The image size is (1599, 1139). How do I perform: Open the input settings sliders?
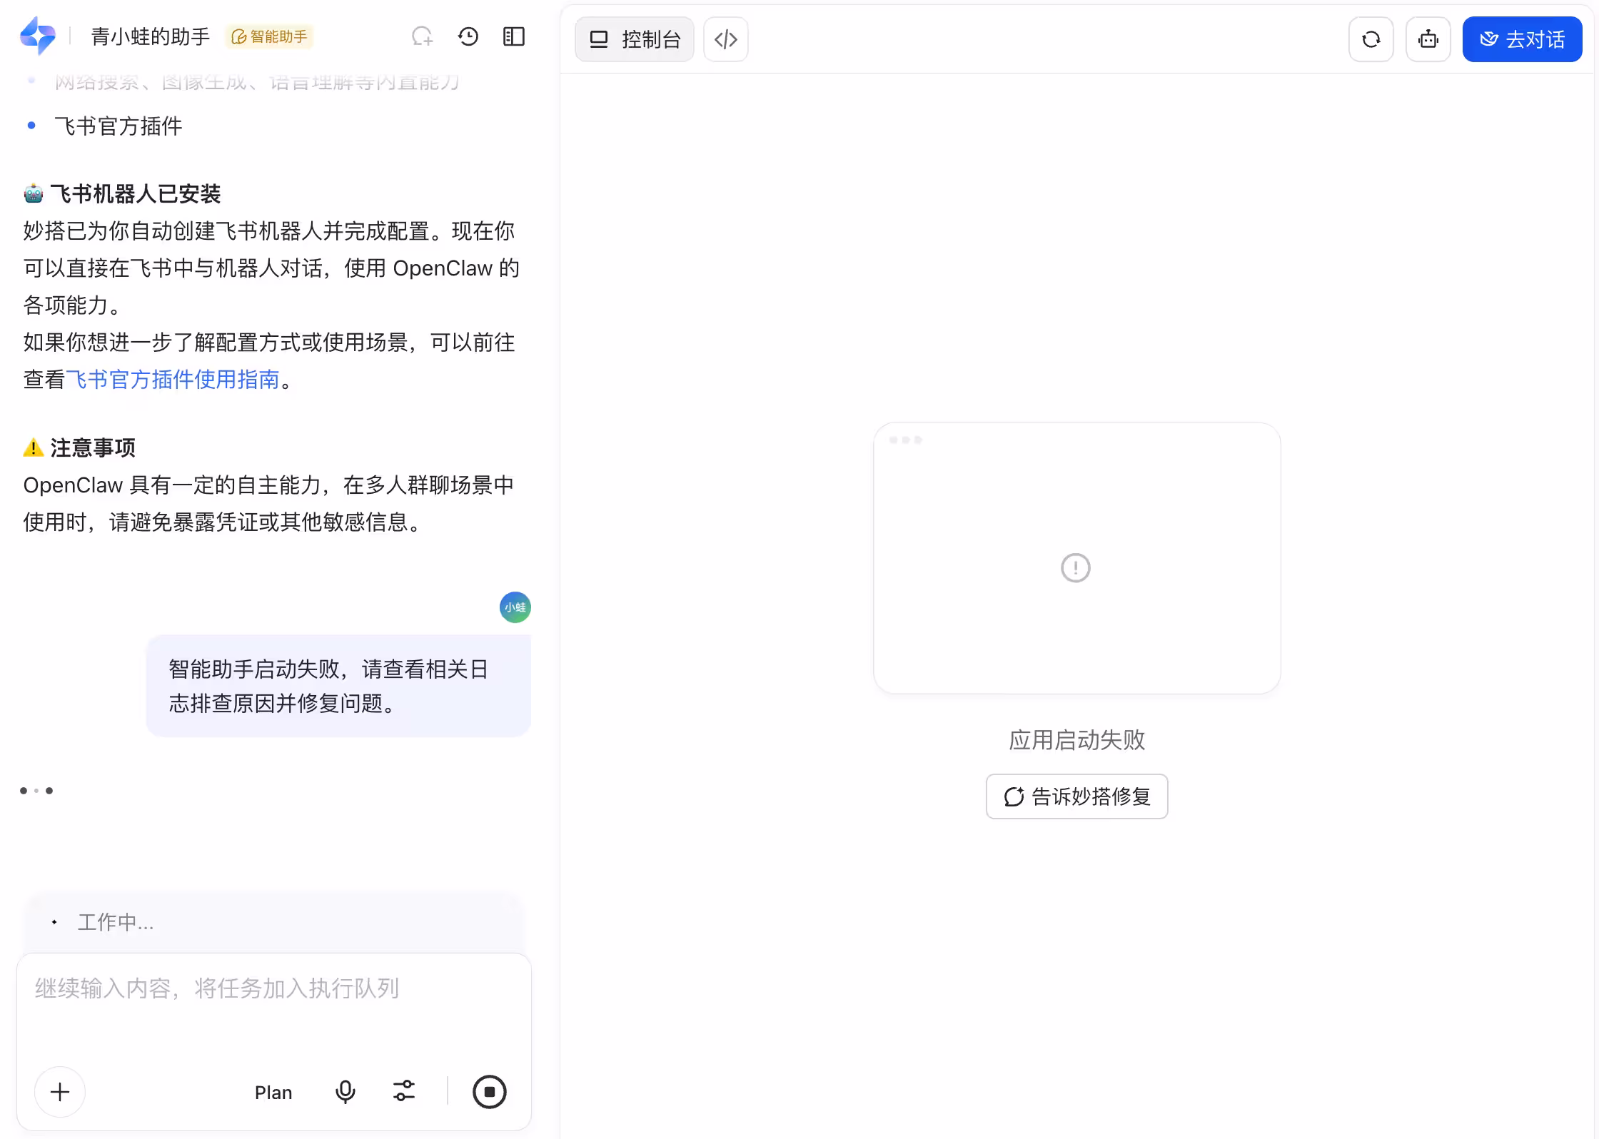tap(404, 1091)
